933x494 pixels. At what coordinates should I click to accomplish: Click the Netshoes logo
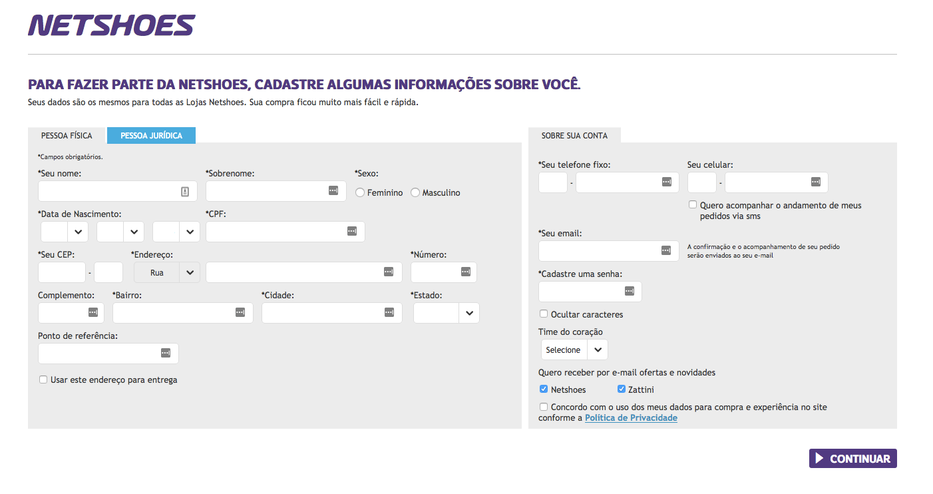pyautogui.click(x=111, y=25)
